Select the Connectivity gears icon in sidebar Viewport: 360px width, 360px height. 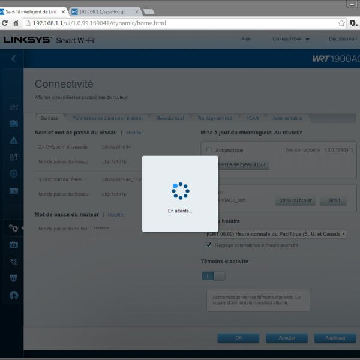point(13,228)
